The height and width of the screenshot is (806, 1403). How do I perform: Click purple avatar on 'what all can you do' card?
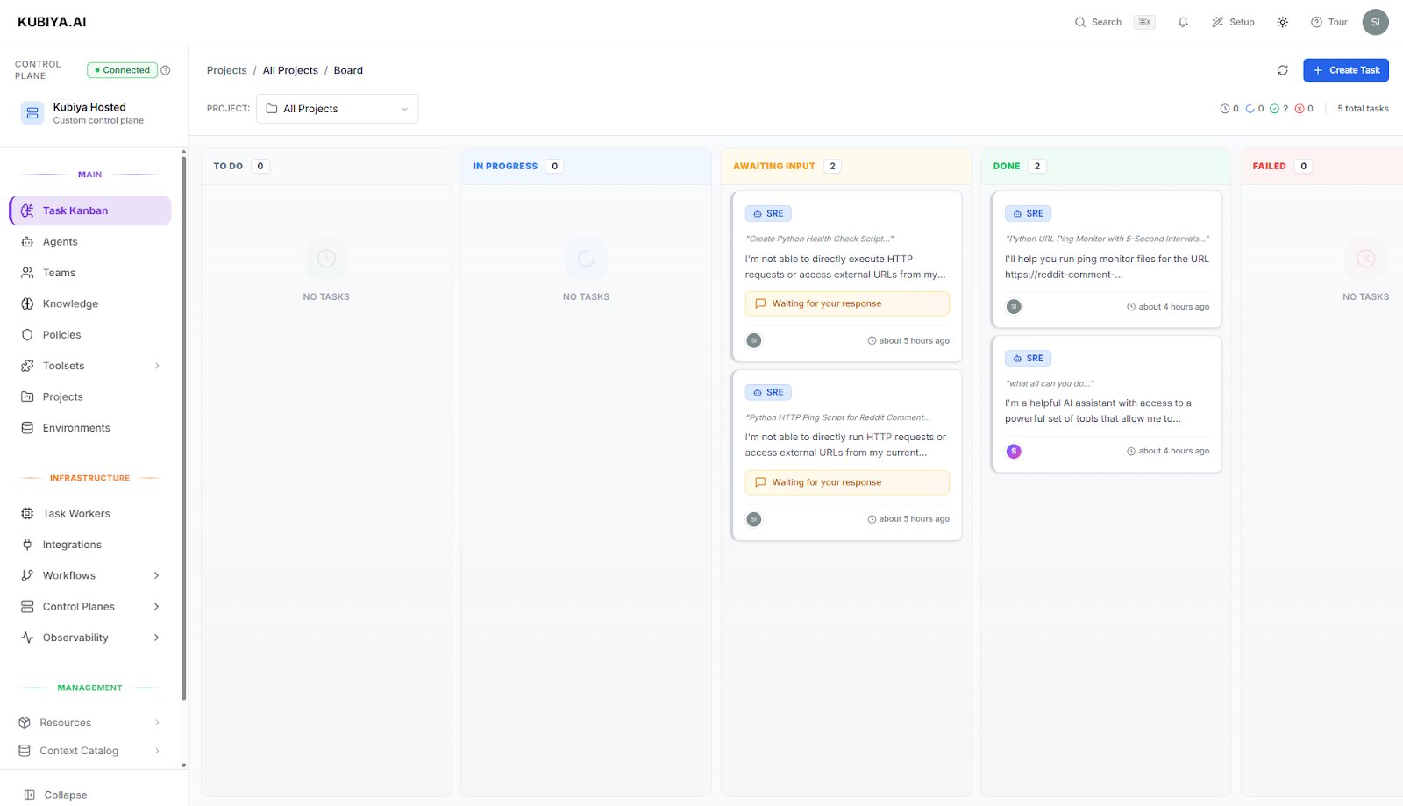(1014, 451)
